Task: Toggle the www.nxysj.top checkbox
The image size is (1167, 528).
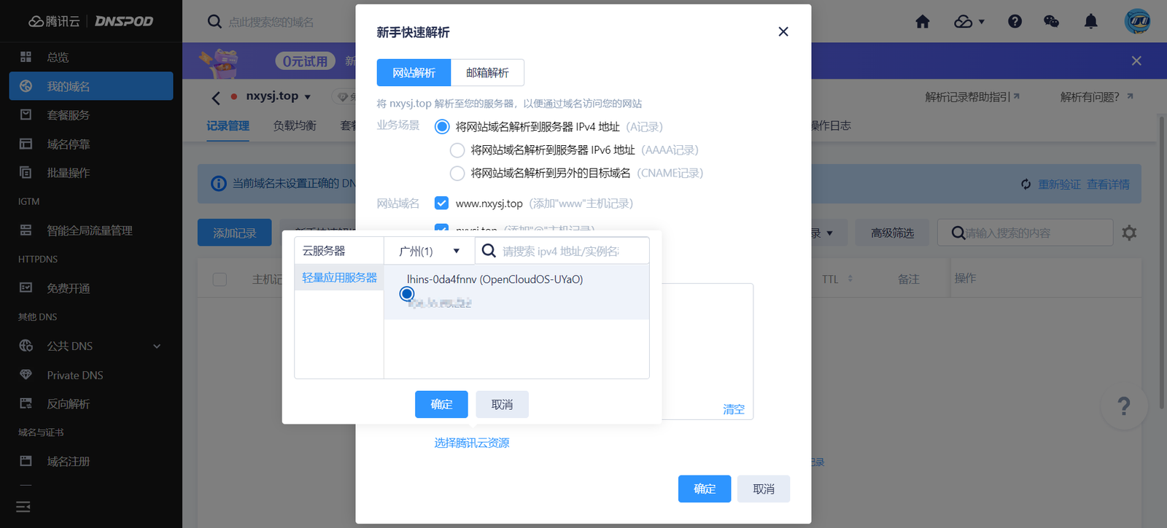Action: tap(441, 203)
